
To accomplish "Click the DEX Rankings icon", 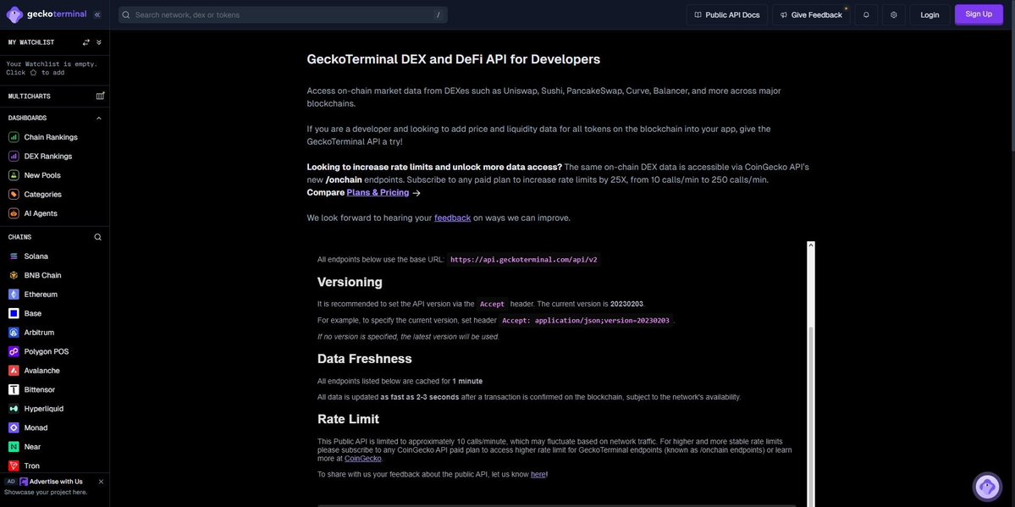I will pos(13,156).
